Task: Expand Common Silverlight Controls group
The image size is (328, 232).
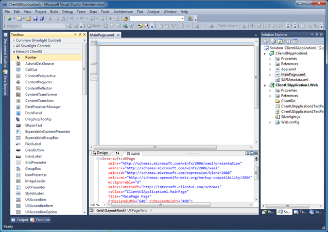Action: (x=14, y=40)
